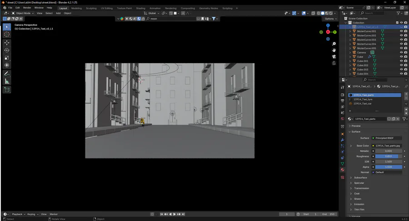Open the World properties tab

click(343, 118)
